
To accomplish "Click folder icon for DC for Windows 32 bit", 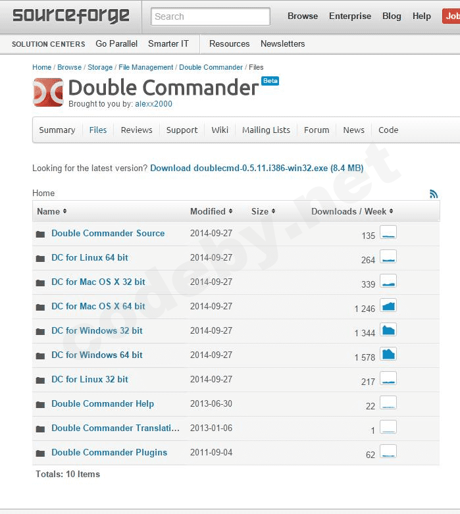I will pos(40,332).
